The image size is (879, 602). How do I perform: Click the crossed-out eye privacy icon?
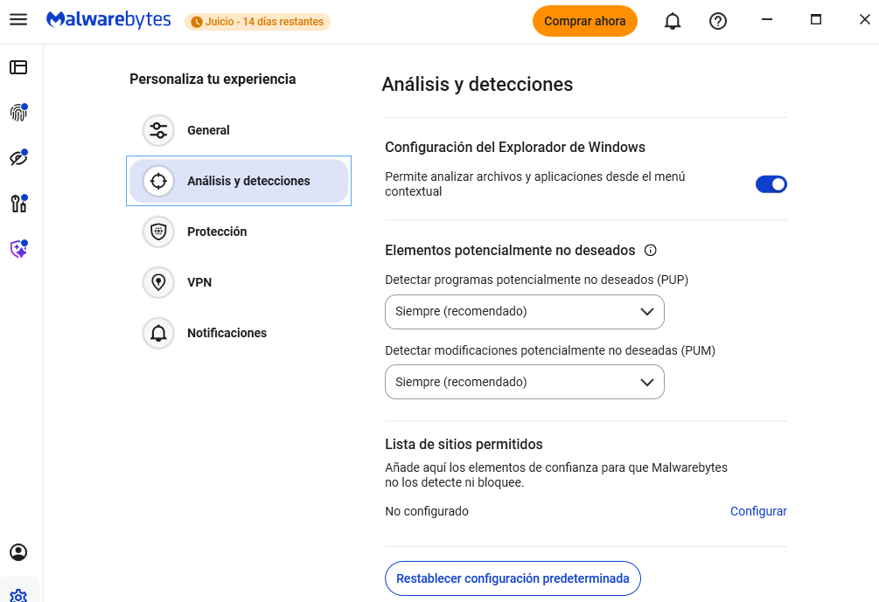[18, 158]
